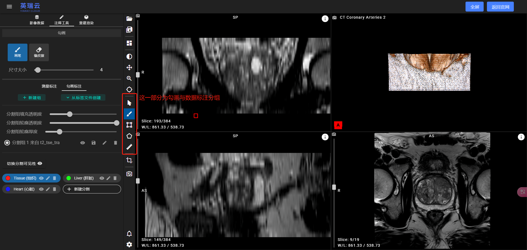Activate the 画笔 brush mode
The image size is (527, 250).
pyautogui.click(x=18, y=52)
